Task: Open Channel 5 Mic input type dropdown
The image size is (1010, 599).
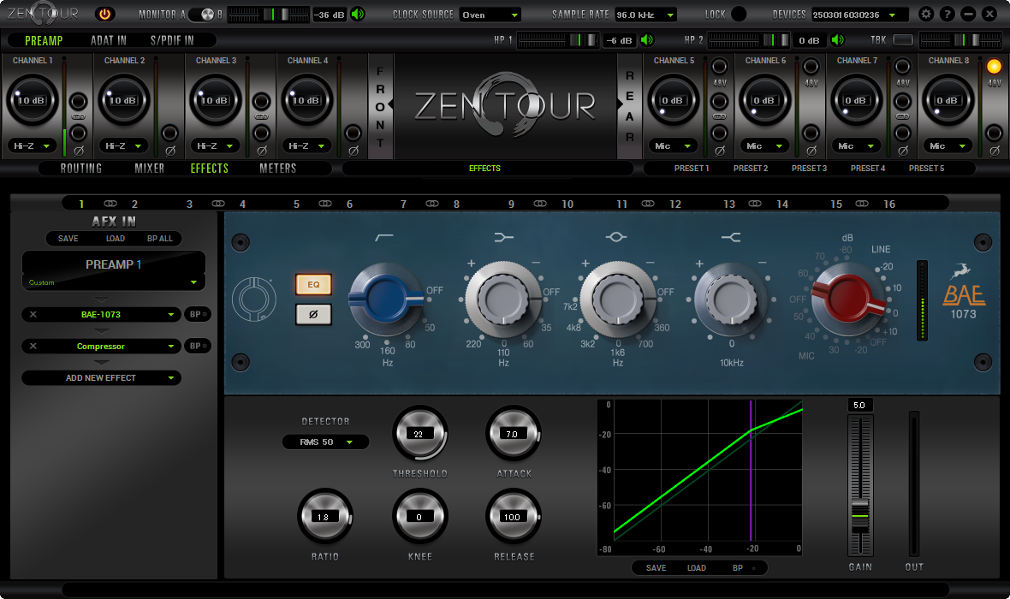Action: pos(673,146)
